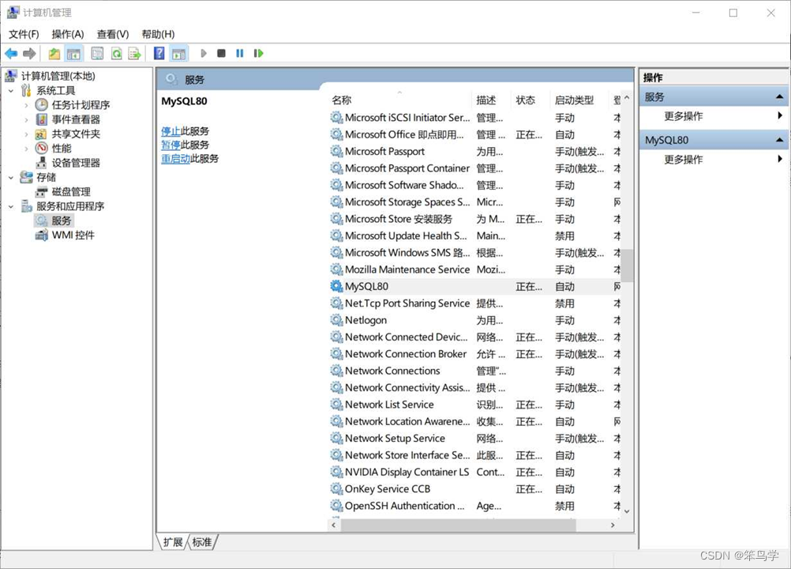Expand the 性能 node arrow

[x=26, y=149]
